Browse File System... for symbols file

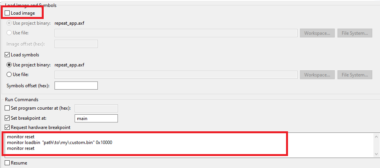[354, 75]
